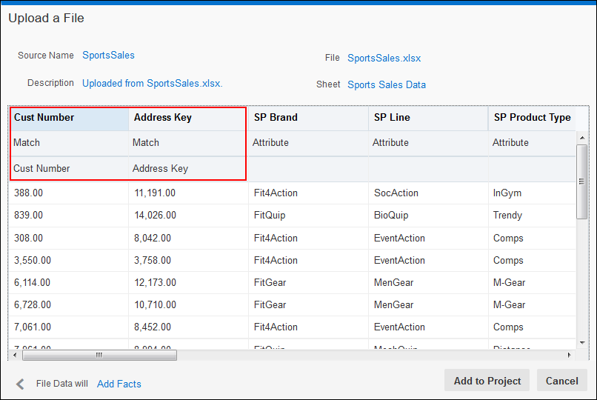This screenshot has width=597, height=400.
Task: Edit the SportsSales source name
Action: click(108, 55)
